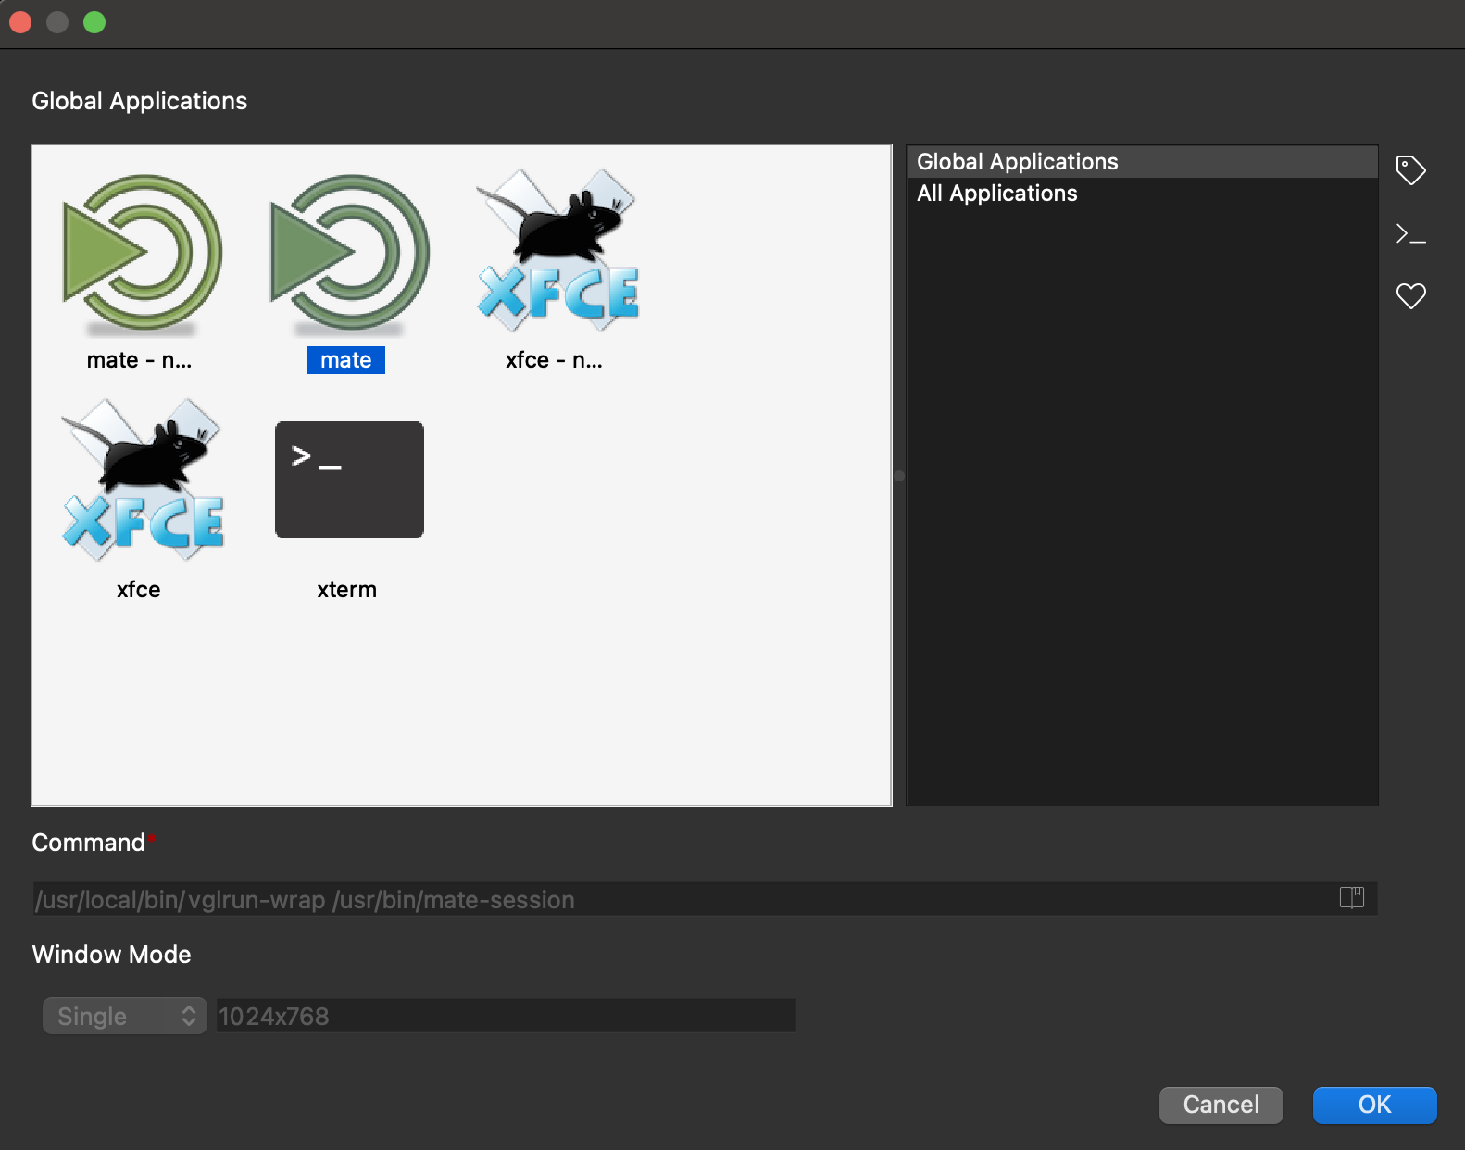Viewport: 1465px width, 1150px height.
Task: Focus the 1024x768 resolution field
Action: coord(507,1016)
